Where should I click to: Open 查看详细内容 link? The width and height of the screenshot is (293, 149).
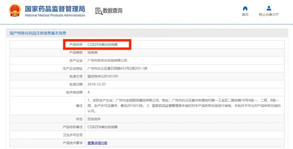point(97,143)
